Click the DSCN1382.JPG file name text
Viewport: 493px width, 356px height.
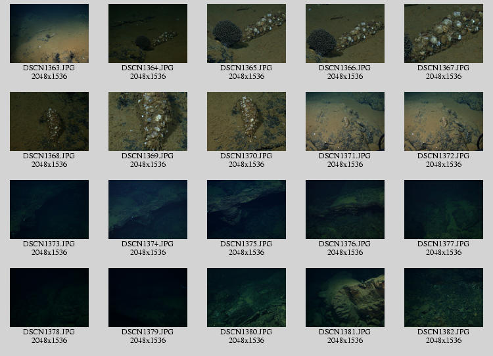pos(443,332)
